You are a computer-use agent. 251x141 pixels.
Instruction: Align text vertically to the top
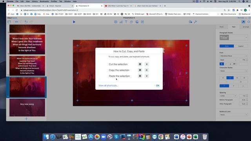point(224,86)
